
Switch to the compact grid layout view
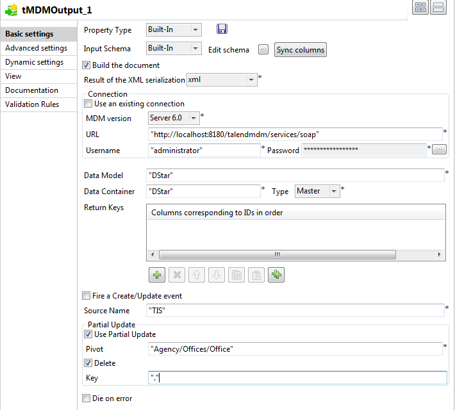click(x=420, y=8)
